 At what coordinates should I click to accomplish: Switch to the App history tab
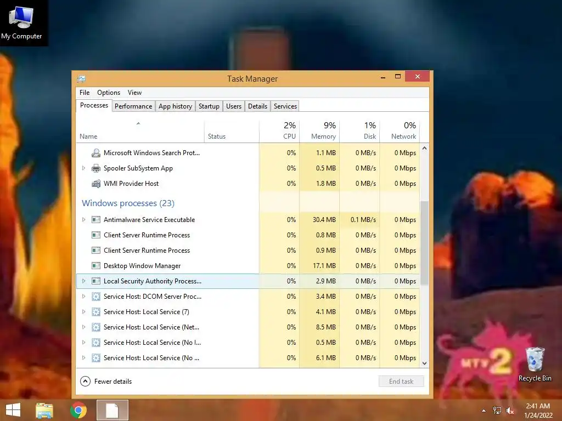[175, 106]
